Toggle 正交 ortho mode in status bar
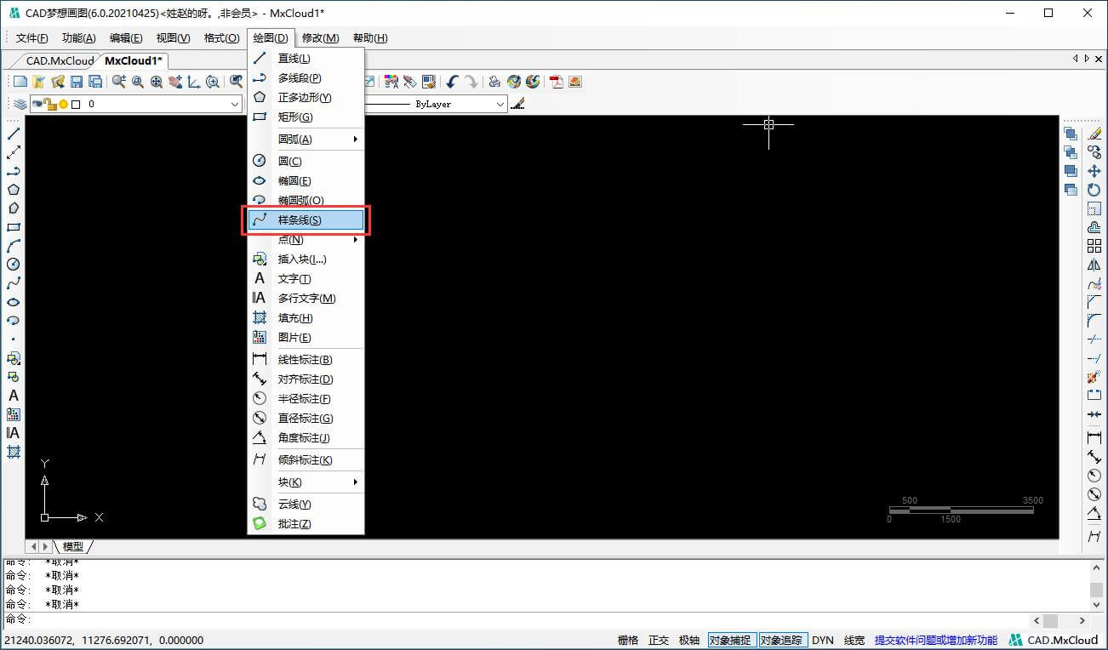 [659, 640]
